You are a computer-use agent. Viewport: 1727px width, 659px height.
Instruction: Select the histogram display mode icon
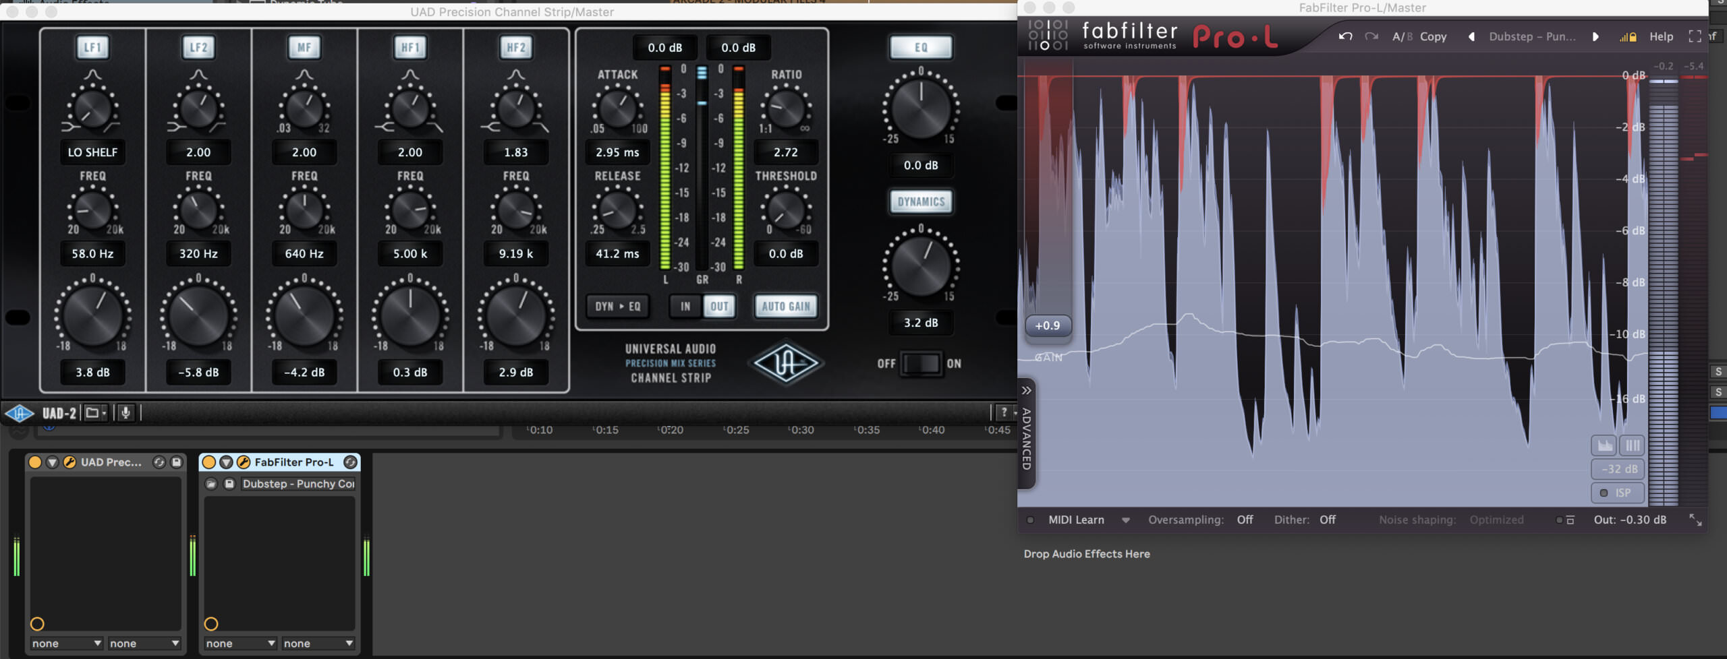pyautogui.click(x=1605, y=445)
